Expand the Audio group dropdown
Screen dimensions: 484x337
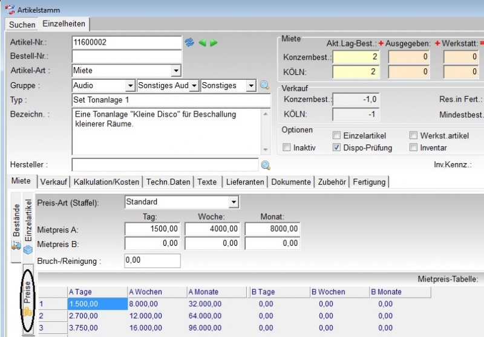[130, 86]
